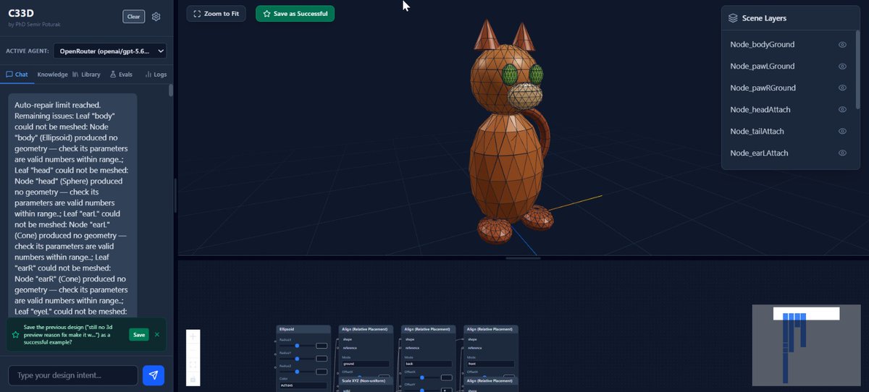Select the Node_bodyGround layer name
The height and width of the screenshot is (392, 869).
(x=762, y=44)
